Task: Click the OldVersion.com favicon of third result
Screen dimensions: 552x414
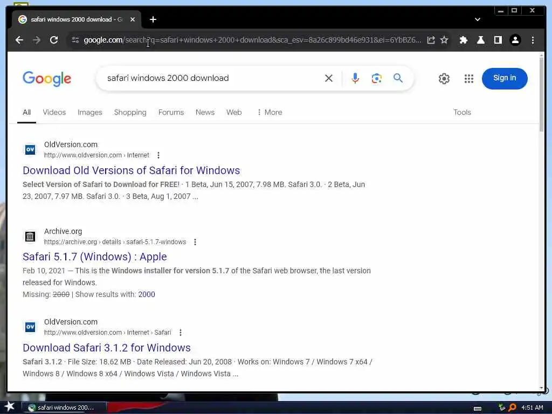Action: click(30, 327)
